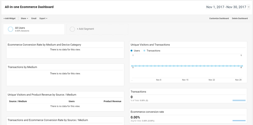Toggle the Users legend dot
The image size is (253, 125).
132,51
